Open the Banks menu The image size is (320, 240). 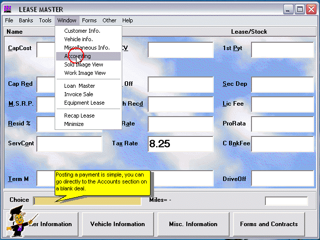[x=26, y=20]
